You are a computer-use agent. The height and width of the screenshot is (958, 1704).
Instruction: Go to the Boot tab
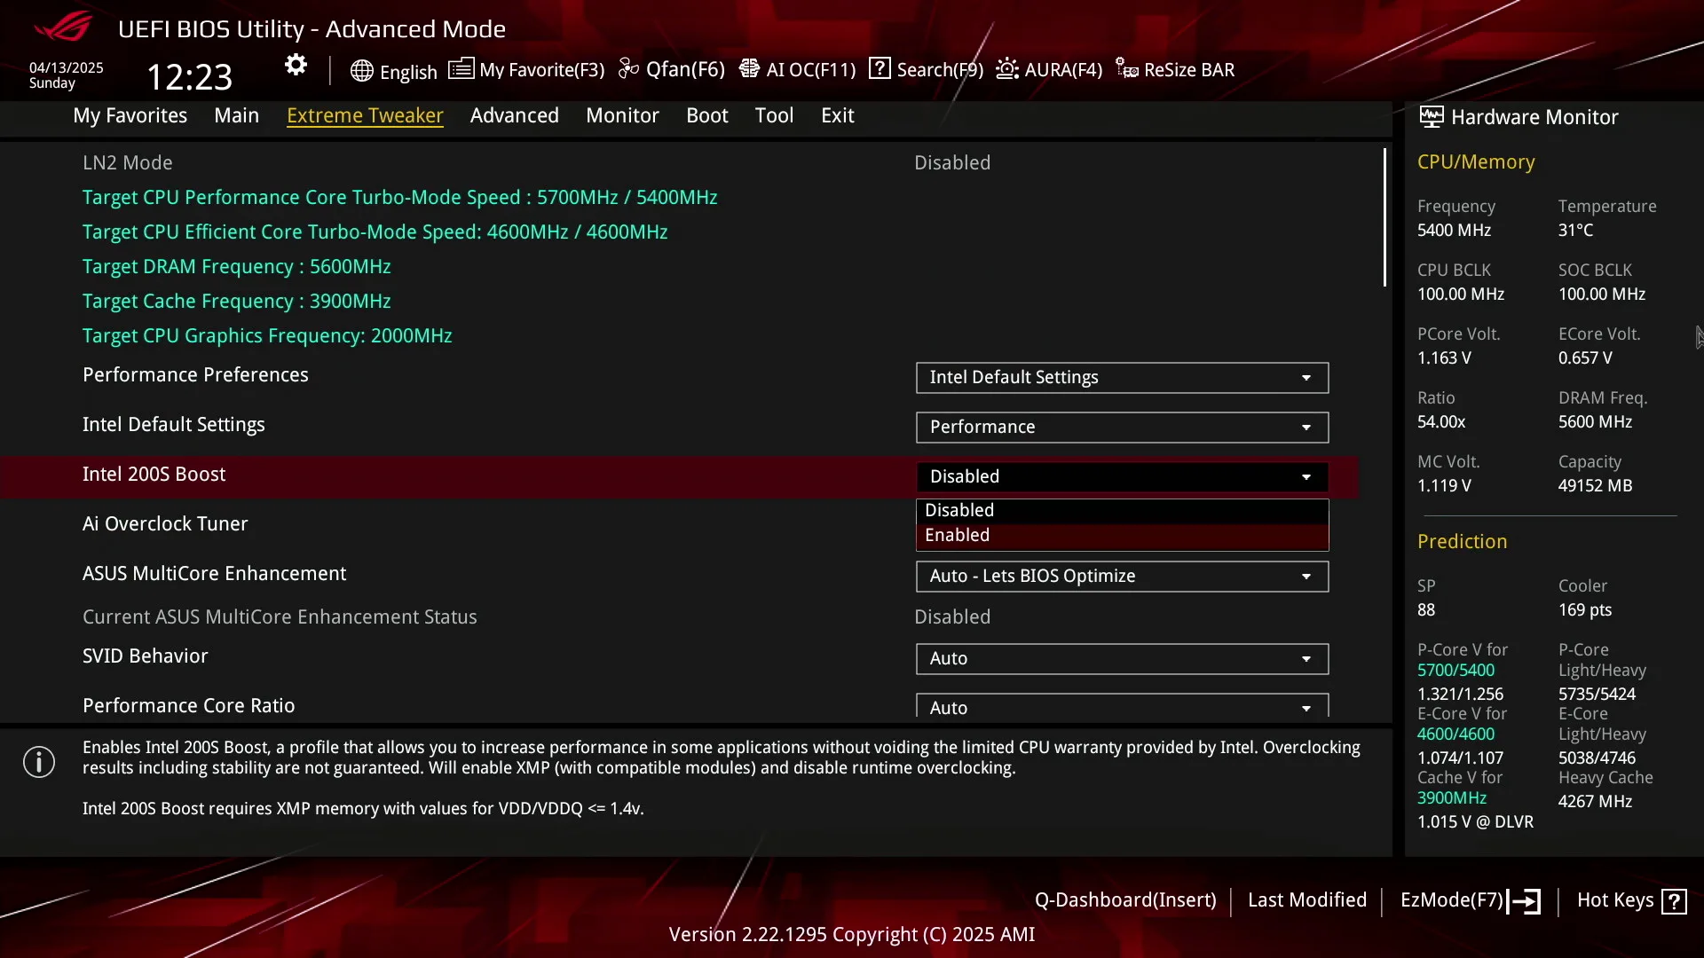coord(707,115)
